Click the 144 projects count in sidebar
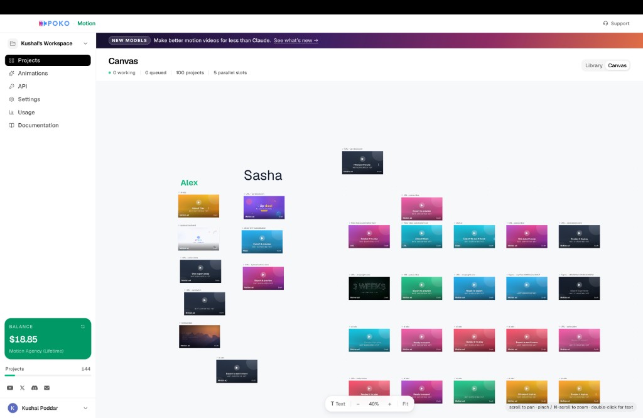 click(85, 369)
